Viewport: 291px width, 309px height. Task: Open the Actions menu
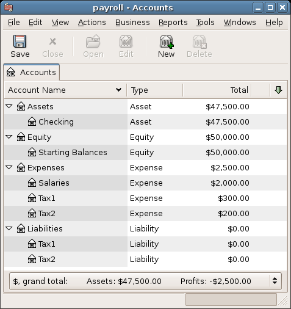92,23
